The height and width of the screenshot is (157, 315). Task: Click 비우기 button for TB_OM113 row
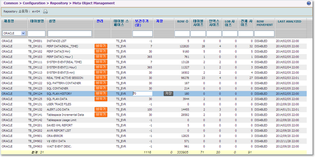[101, 72]
